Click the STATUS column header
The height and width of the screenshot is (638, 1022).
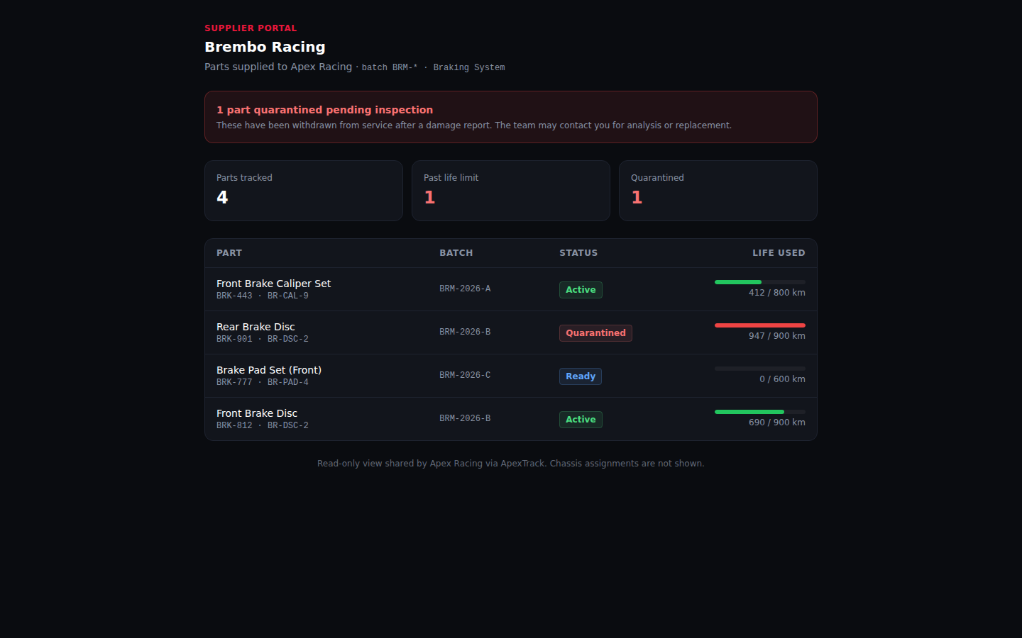(x=578, y=253)
